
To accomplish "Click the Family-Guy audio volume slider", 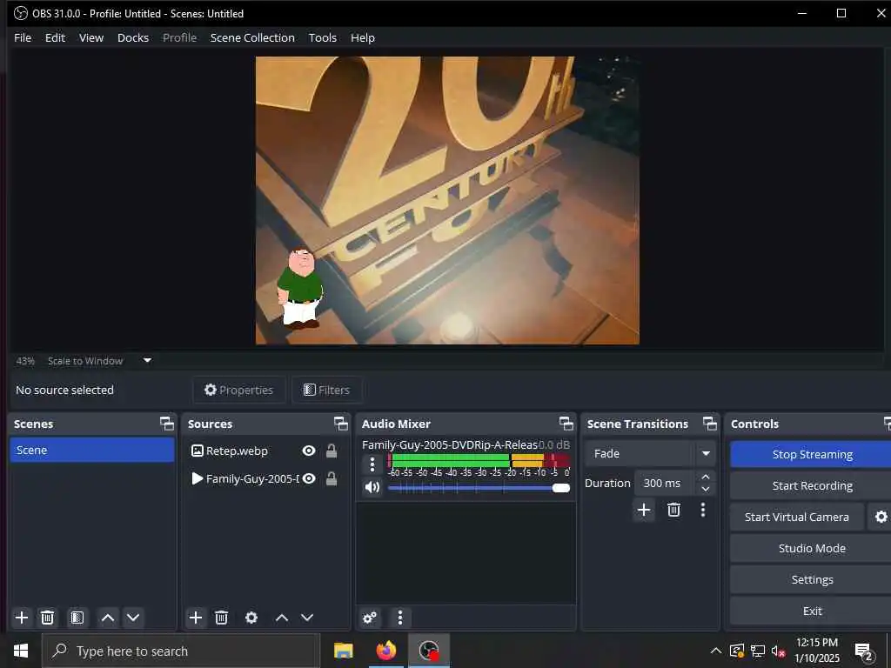I will (479, 487).
